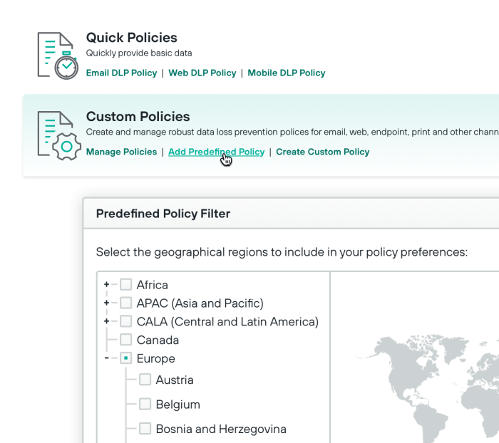Select the Austria checkbox
The height and width of the screenshot is (443, 499).
click(145, 380)
